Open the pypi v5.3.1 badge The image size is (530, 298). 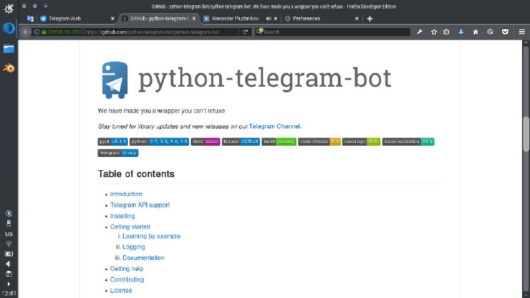113,142
